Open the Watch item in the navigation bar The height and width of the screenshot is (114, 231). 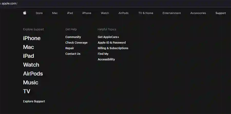(x=105, y=13)
